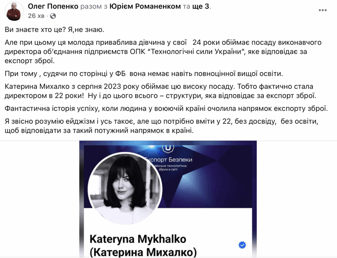Viewport: 337px width, 258px height.
Task: Click the globe public audience icon
Action: (53, 16)
